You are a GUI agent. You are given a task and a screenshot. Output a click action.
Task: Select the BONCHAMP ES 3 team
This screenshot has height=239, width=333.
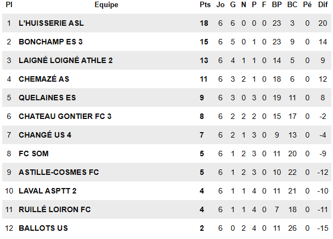(x=50, y=42)
